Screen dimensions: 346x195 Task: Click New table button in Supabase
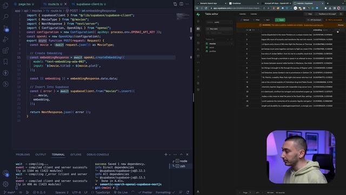point(219,29)
